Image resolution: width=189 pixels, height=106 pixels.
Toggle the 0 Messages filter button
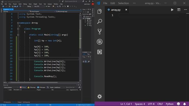41,87
